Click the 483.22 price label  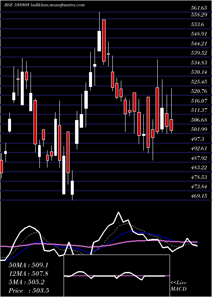point(199,168)
